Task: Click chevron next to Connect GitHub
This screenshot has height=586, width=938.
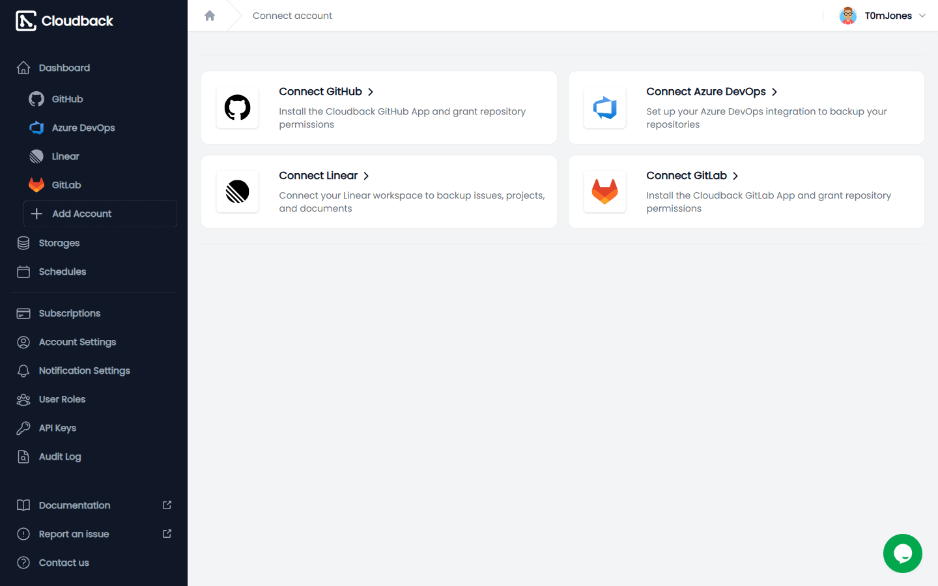Action: tap(371, 92)
